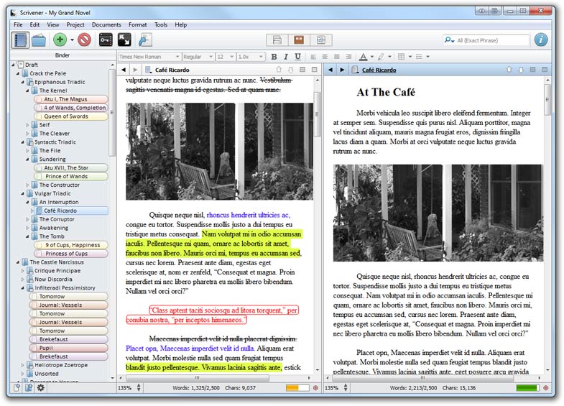The width and height of the screenshot is (564, 406).
Task: Enter full screen composition mode
Action: tap(124, 40)
